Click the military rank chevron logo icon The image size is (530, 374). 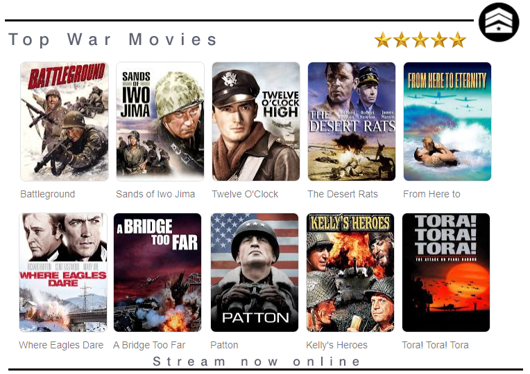pos(499,22)
